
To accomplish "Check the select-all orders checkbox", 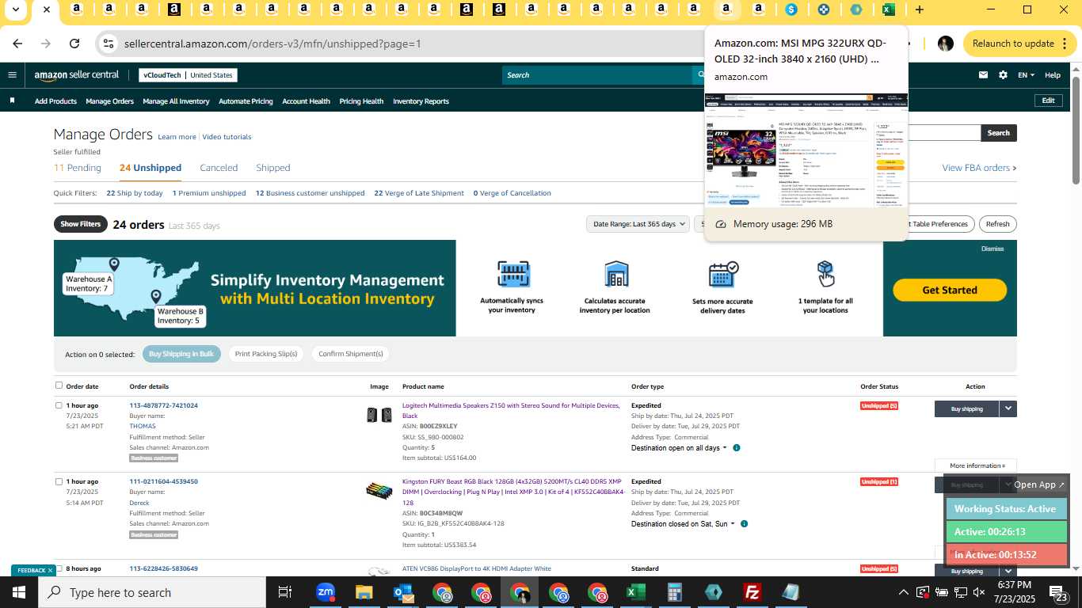I will 59,386.
